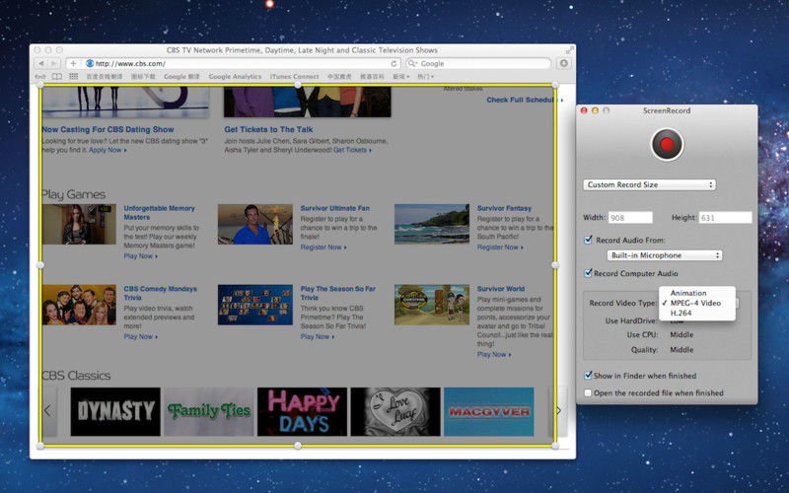Open the MacGyver thumbnail
This screenshot has height=493, width=789.
coord(488,411)
